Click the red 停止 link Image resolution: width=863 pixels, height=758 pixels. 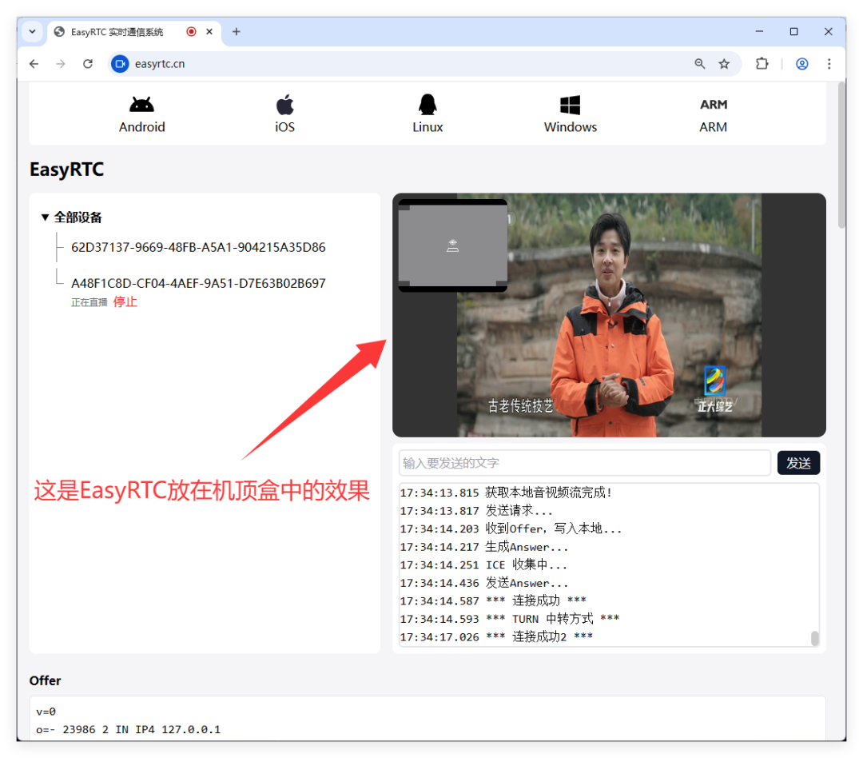point(125,302)
